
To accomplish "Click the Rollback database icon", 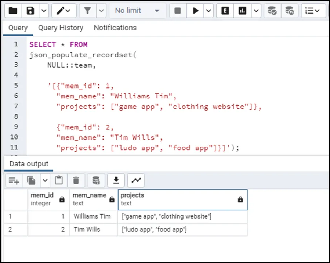I will click(290, 11).
